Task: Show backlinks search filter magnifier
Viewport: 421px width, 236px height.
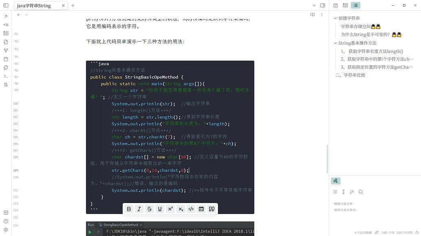Action: pyautogui.click(x=360, y=192)
